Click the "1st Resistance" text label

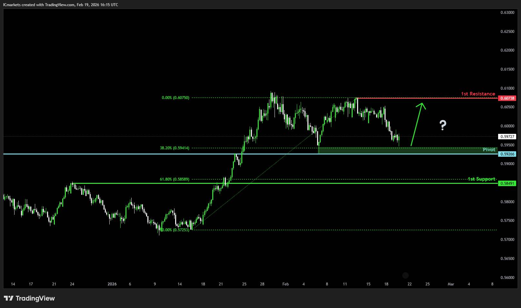(x=478, y=94)
